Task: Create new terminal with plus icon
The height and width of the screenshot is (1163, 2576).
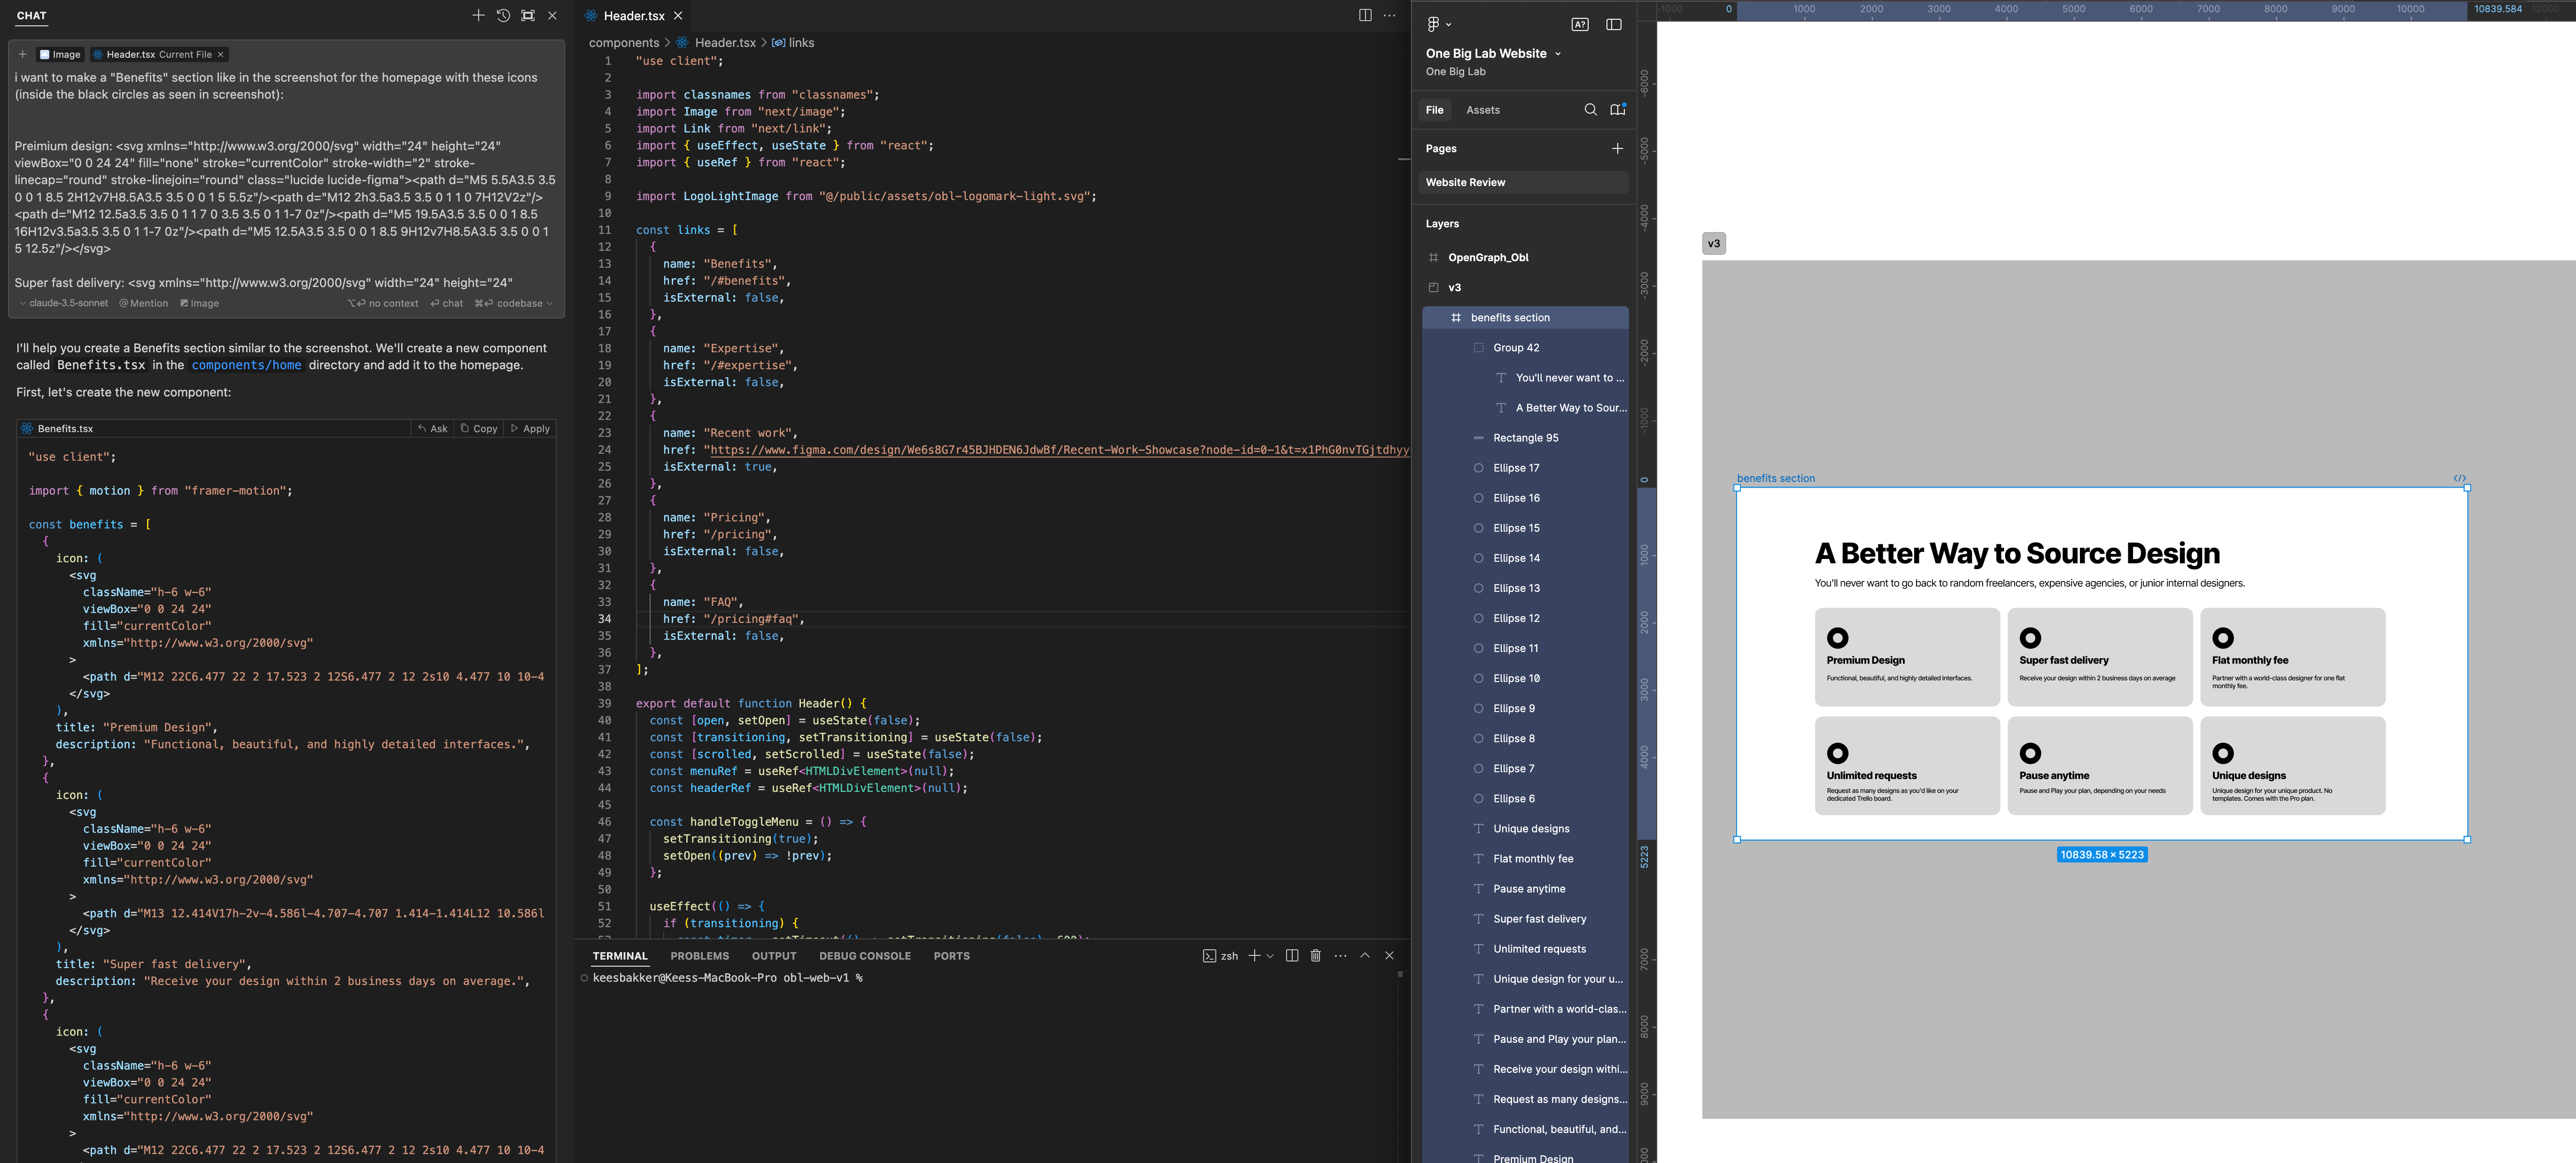Action: pos(1254,956)
